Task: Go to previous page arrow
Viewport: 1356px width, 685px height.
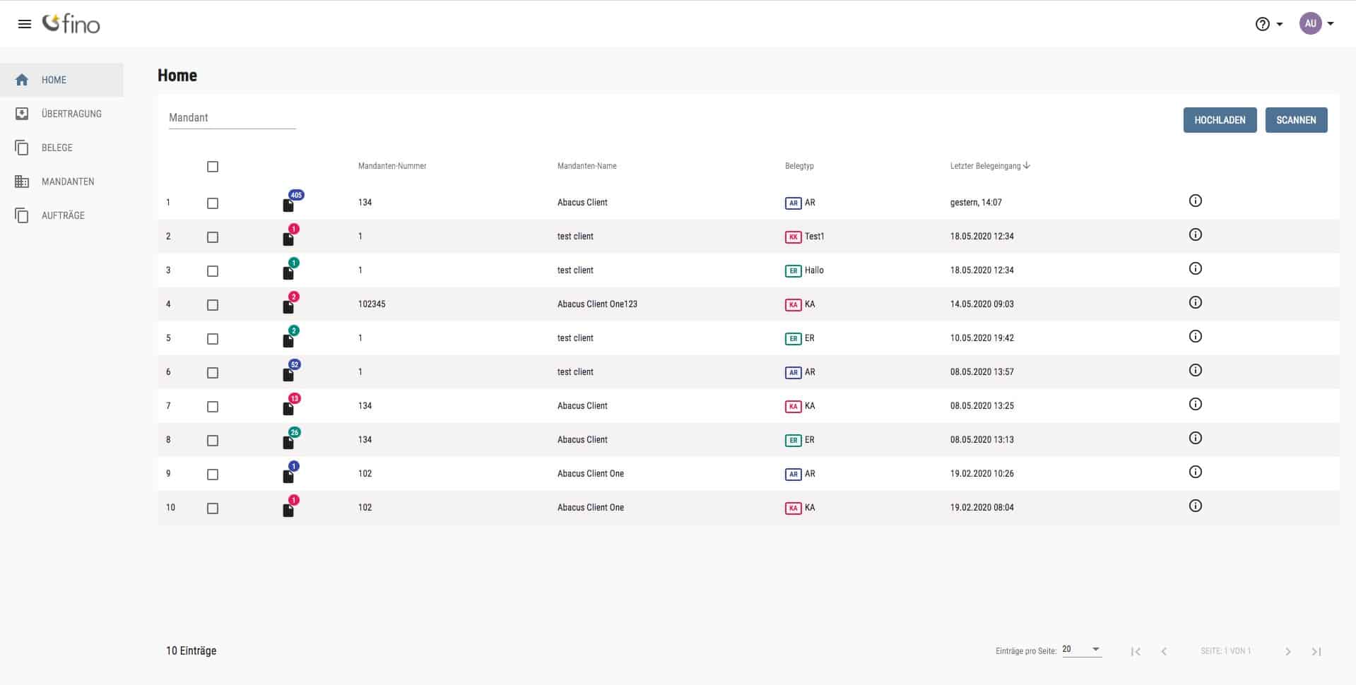Action: coord(1164,651)
